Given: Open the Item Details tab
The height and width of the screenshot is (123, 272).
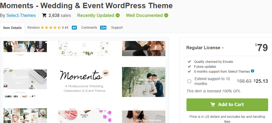Looking at the screenshot, I should [x=13, y=28].
